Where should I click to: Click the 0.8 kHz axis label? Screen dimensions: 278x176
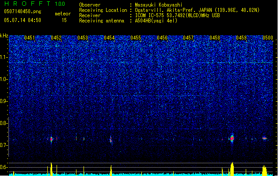(x=4, y=123)
